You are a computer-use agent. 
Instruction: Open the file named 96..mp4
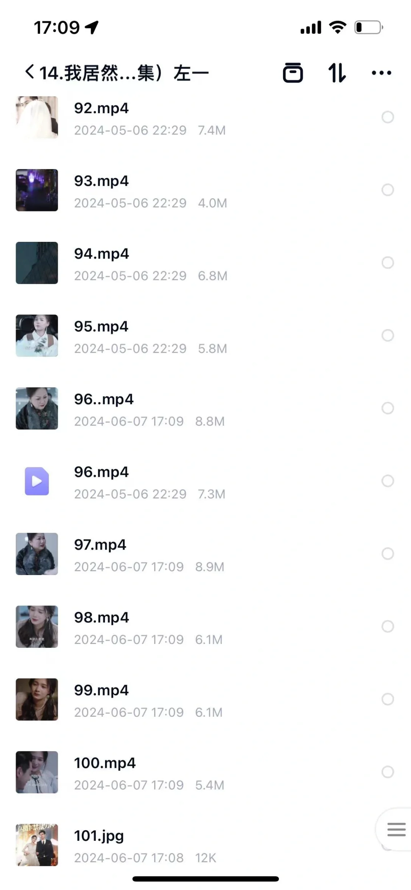pos(104,399)
